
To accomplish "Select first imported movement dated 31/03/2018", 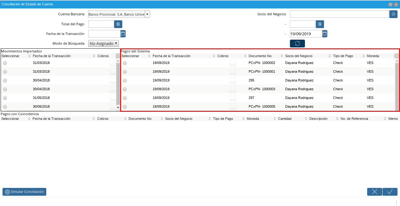I will (x=5, y=63).
